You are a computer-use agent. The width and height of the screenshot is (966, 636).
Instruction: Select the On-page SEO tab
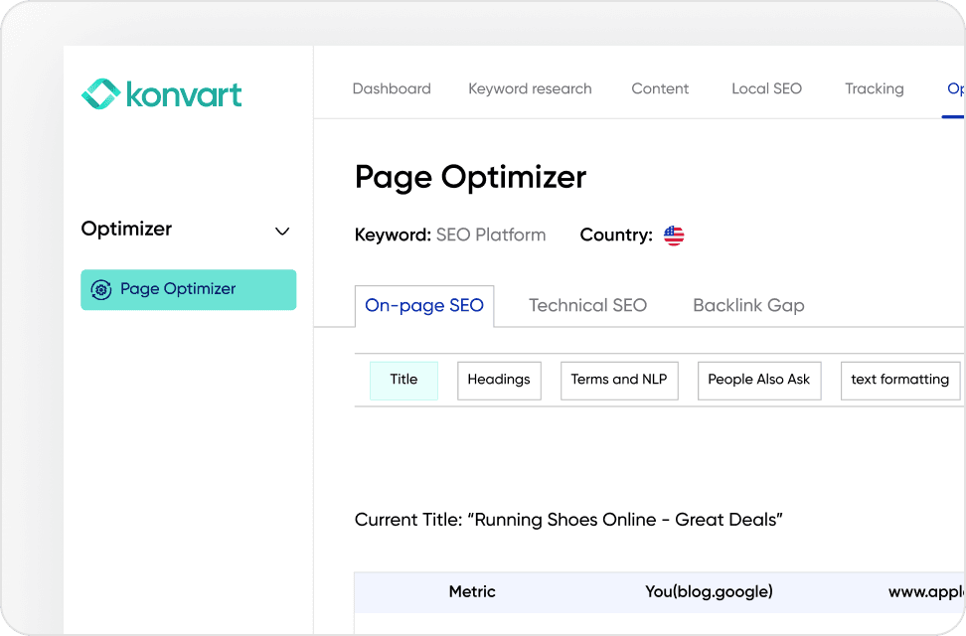(x=424, y=306)
